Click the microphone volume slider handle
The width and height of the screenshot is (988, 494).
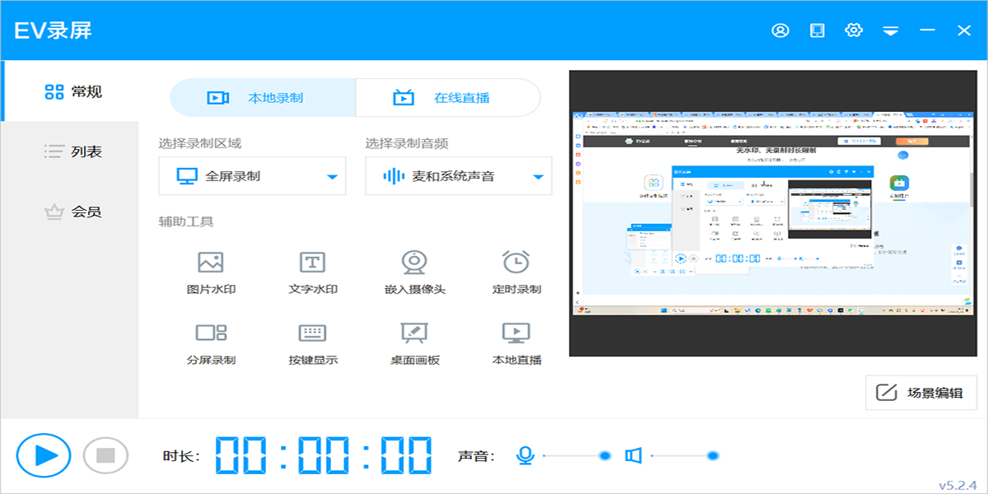coord(605,455)
